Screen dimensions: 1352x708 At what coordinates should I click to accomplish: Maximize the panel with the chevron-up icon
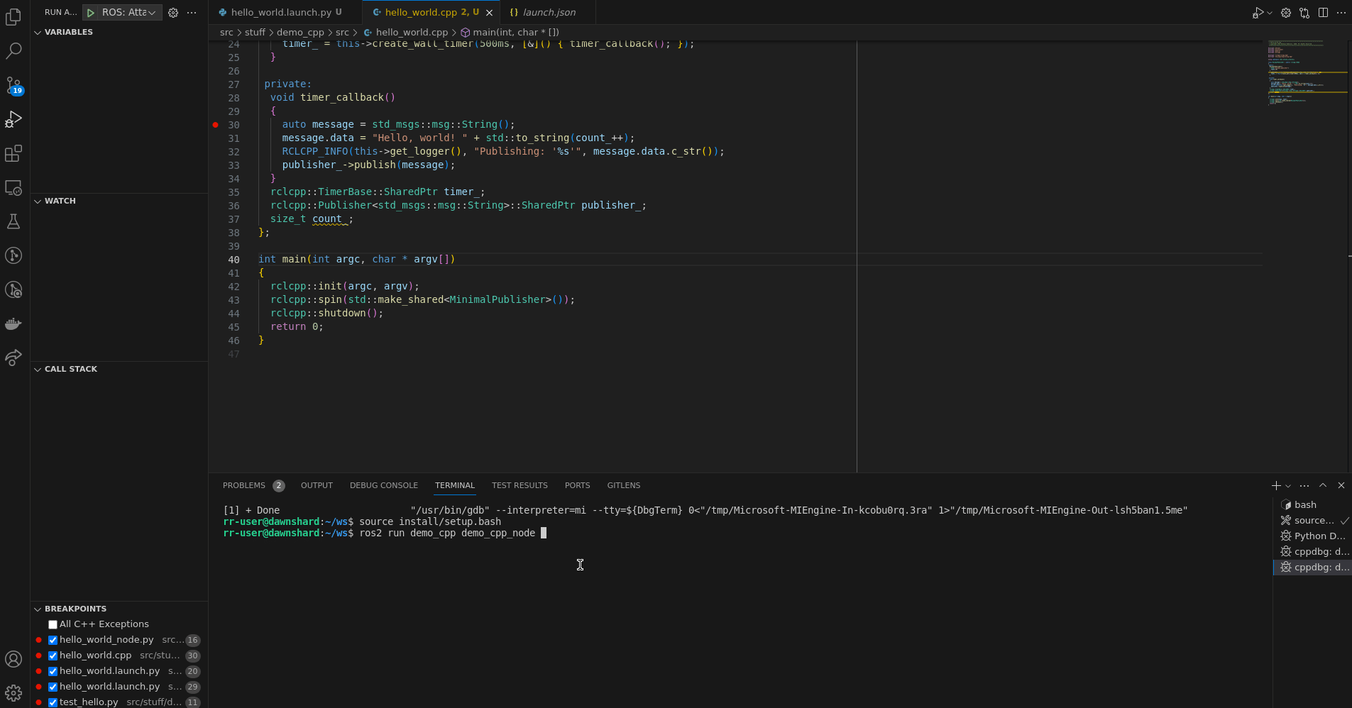(x=1323, y=485)
